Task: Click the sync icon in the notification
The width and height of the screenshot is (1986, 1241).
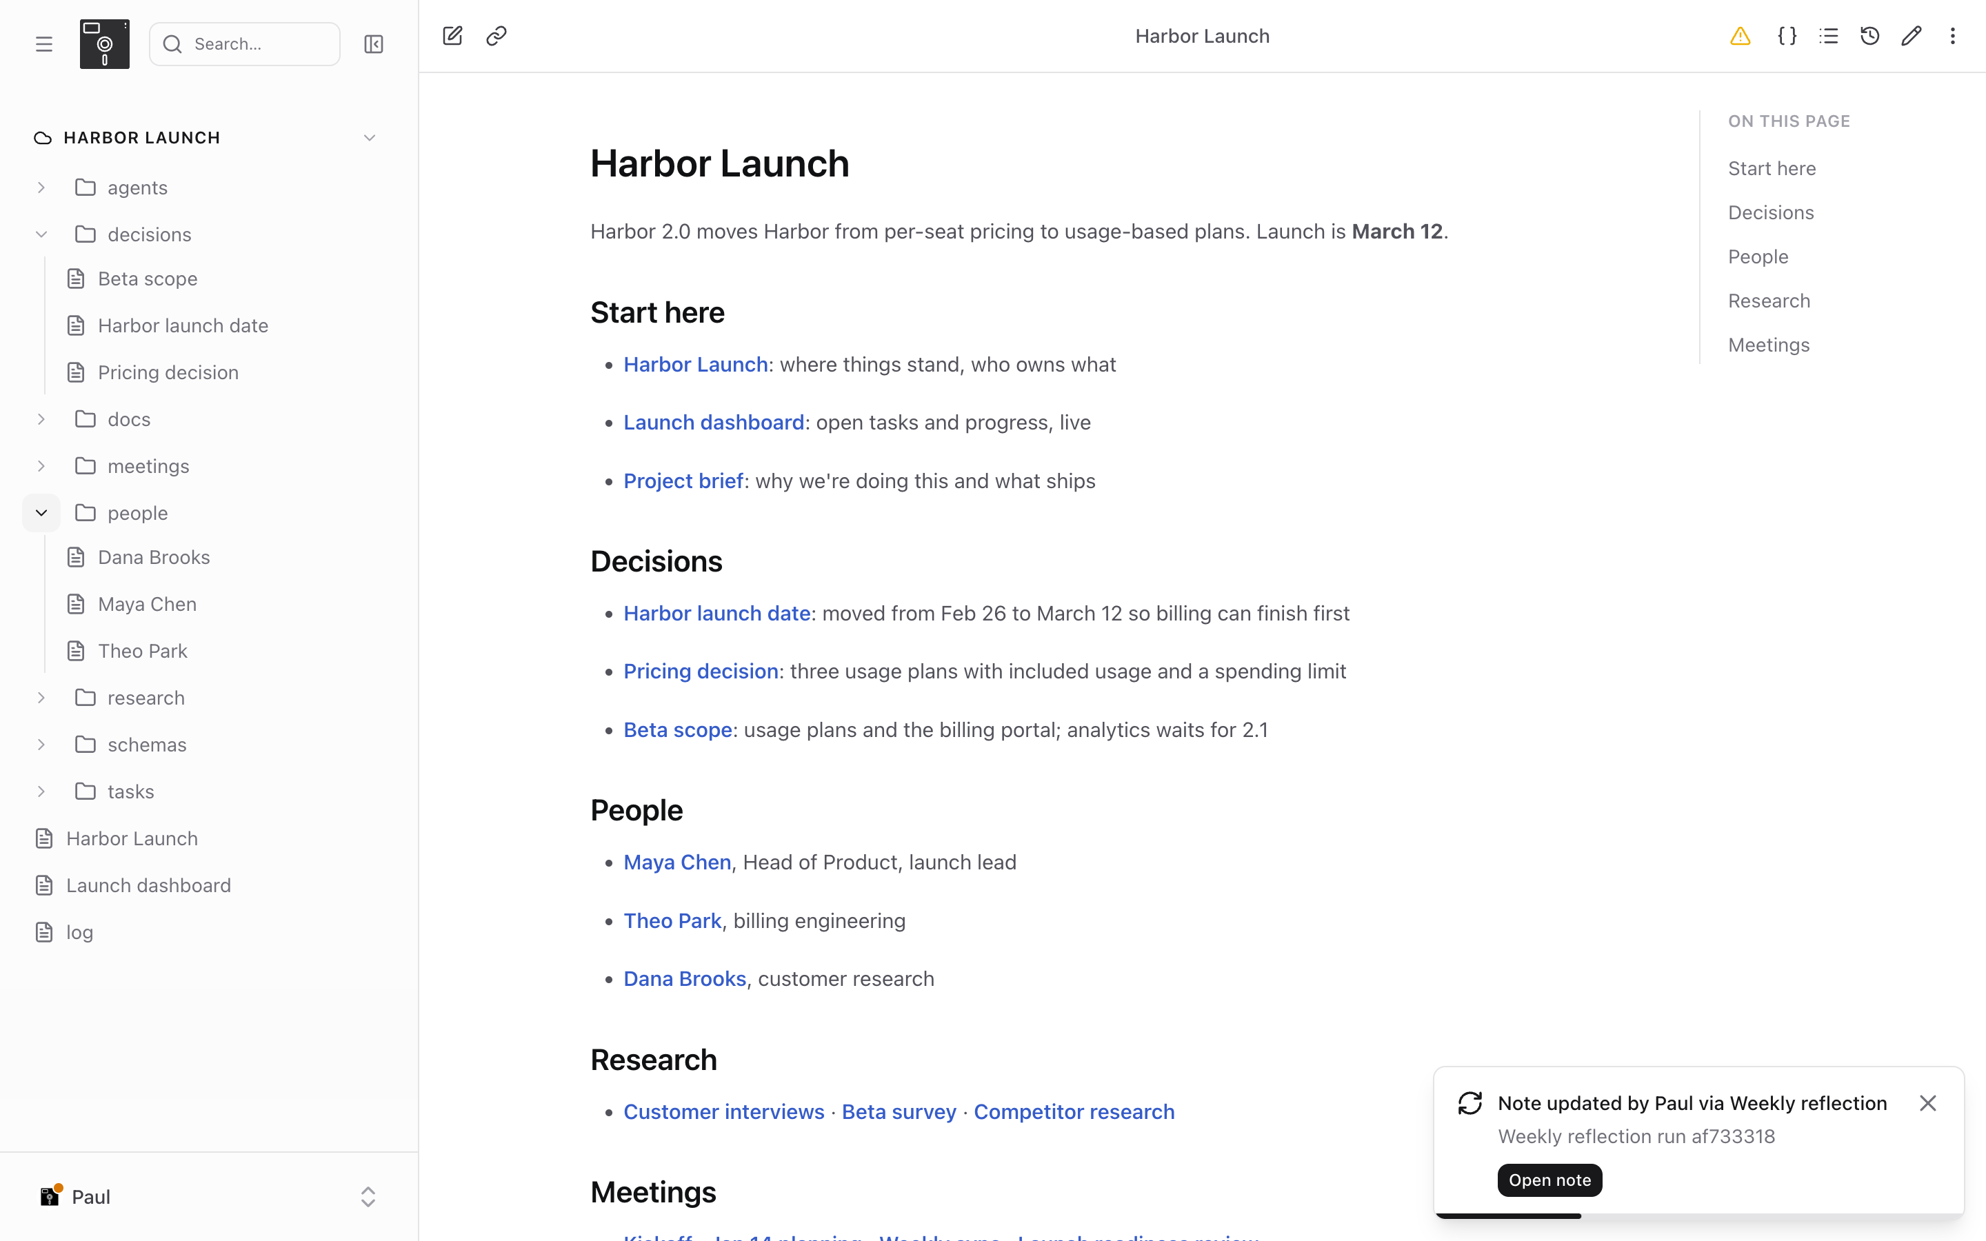Action: (x=1470, y=1103)
